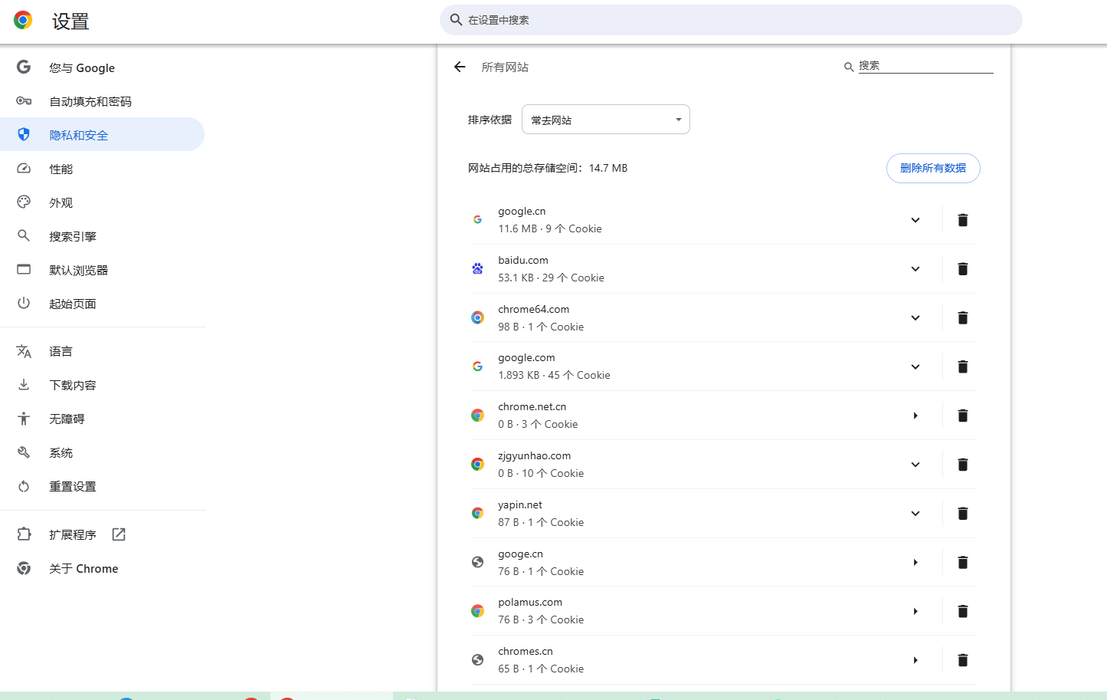Image resolution: width=1107 pixels, height=700 pixels.
Task: Delete yapin.net data with trash icon
Action: [x=963, y=514]
